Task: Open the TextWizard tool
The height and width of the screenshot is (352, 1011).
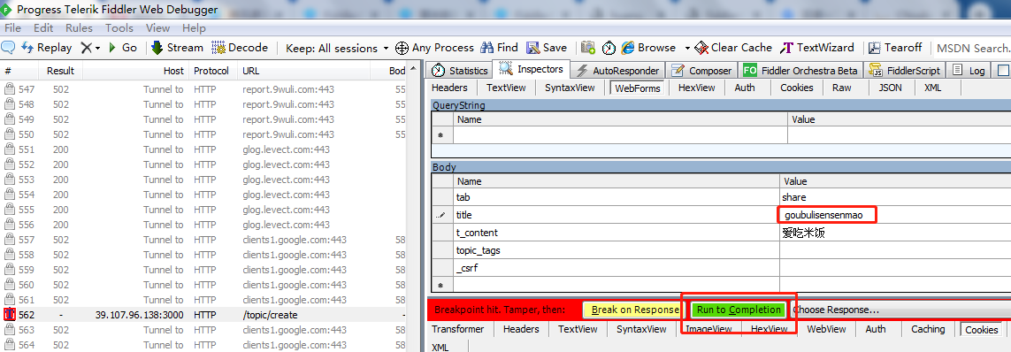Action: click(817, 48)
